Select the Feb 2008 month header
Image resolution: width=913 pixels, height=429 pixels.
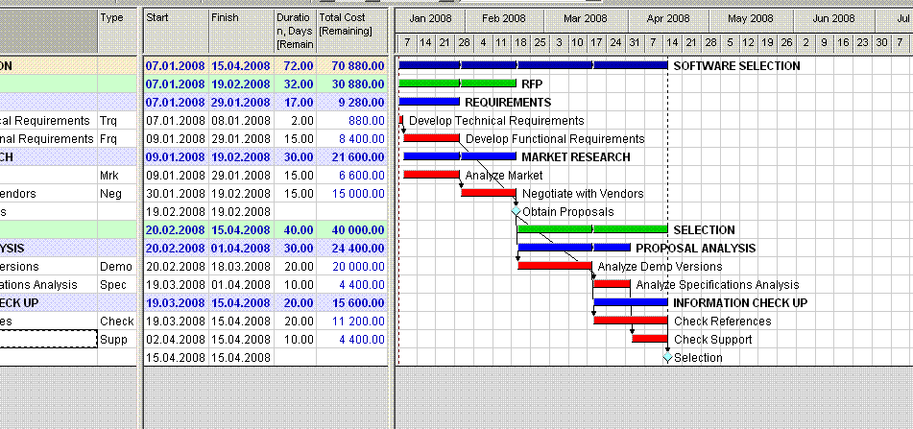point(504,19)
